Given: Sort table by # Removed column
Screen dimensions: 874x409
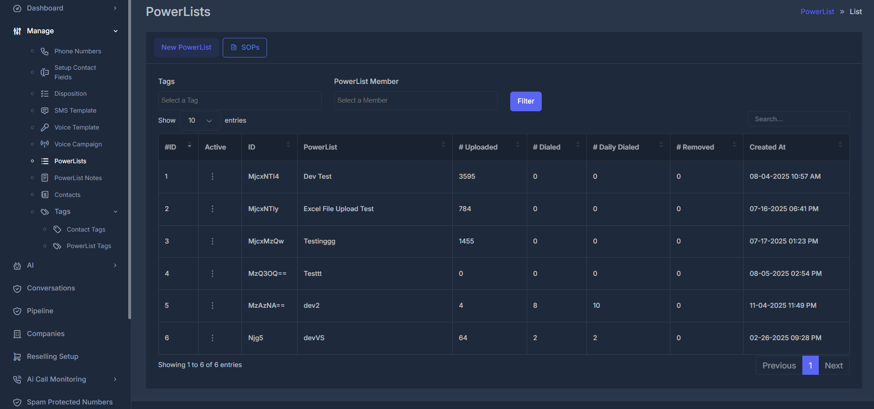Looking at the screenshot, I should tap(707, 147).
